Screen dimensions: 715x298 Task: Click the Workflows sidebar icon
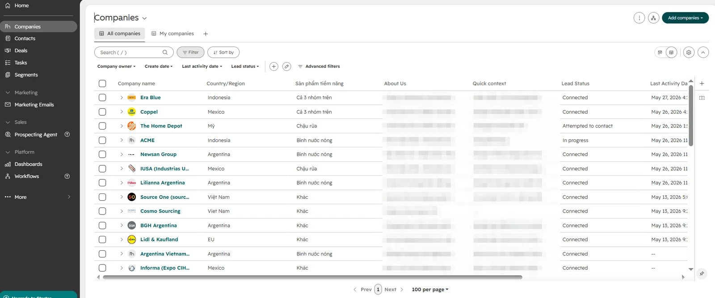pos(8,176)
